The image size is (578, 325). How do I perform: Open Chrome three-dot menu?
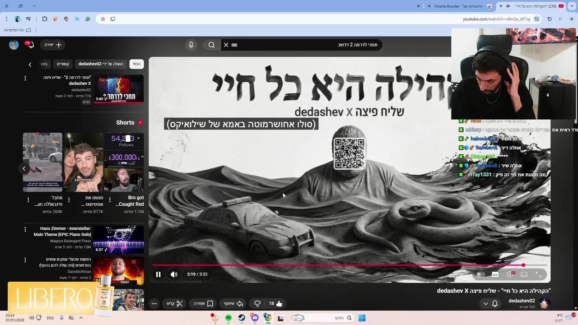tap(6, 19)
